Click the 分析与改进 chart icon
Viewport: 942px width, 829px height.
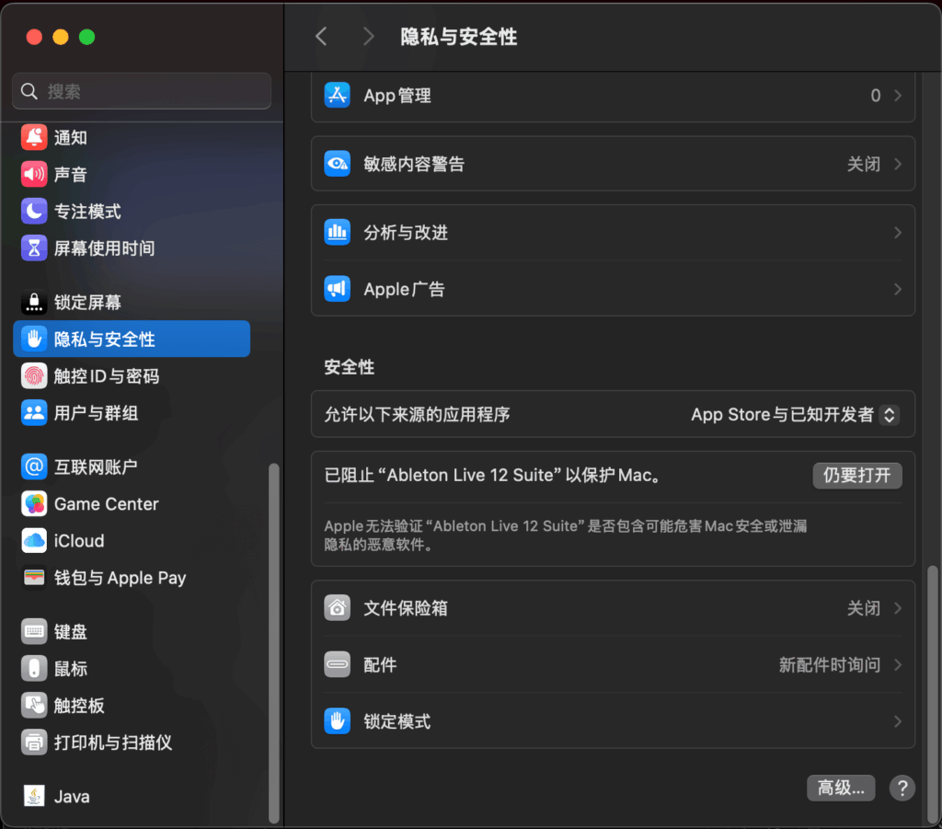[x=338, y=233]
